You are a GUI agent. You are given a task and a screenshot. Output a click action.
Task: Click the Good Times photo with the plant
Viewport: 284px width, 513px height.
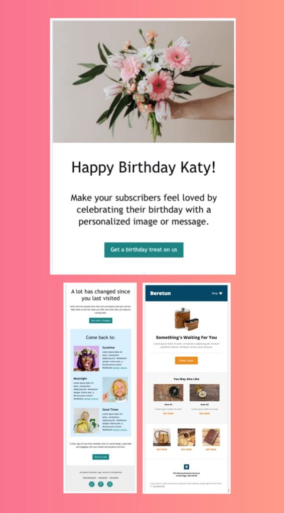tap(86, 420)
